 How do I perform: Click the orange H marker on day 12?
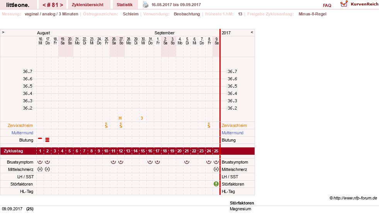point(120,118)
